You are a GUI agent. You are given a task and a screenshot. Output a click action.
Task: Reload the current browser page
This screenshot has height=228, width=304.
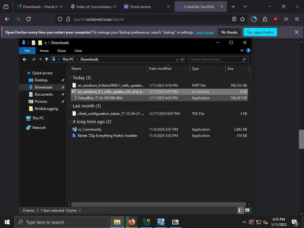pyautogui.click(x=28, y=19)
